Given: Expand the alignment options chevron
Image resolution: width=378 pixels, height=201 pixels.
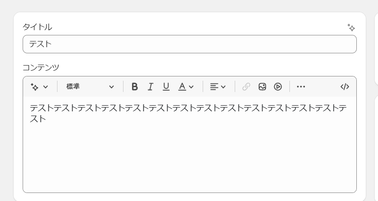Looking at the screenshot, I should [223, 87].
